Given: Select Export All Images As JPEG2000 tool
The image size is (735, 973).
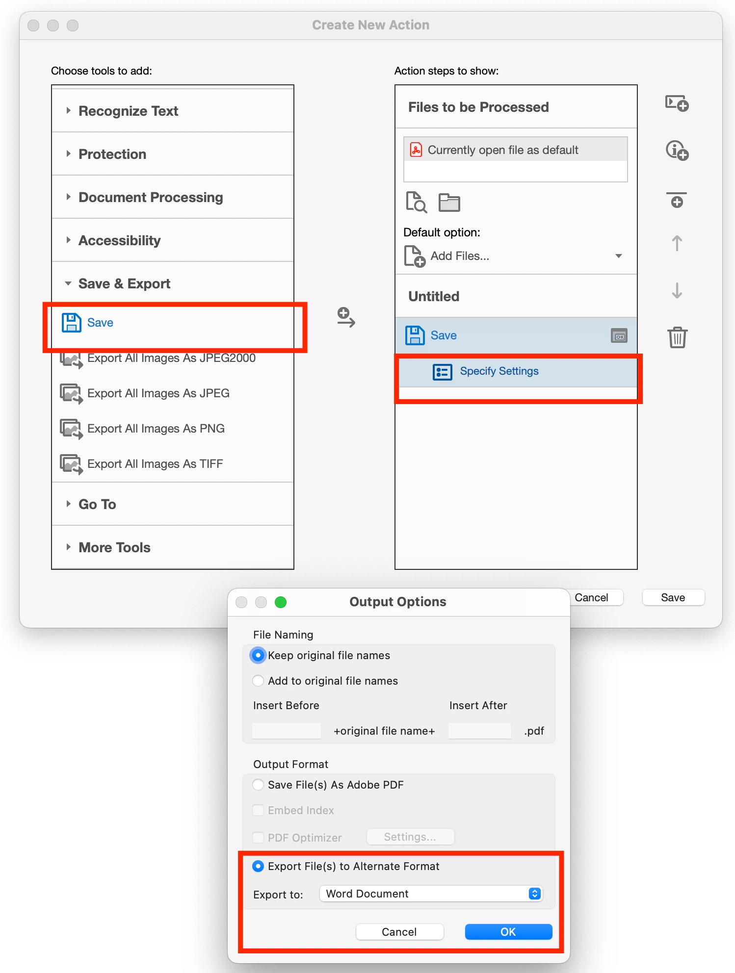Looking at the screenshot, I should 173,358.
